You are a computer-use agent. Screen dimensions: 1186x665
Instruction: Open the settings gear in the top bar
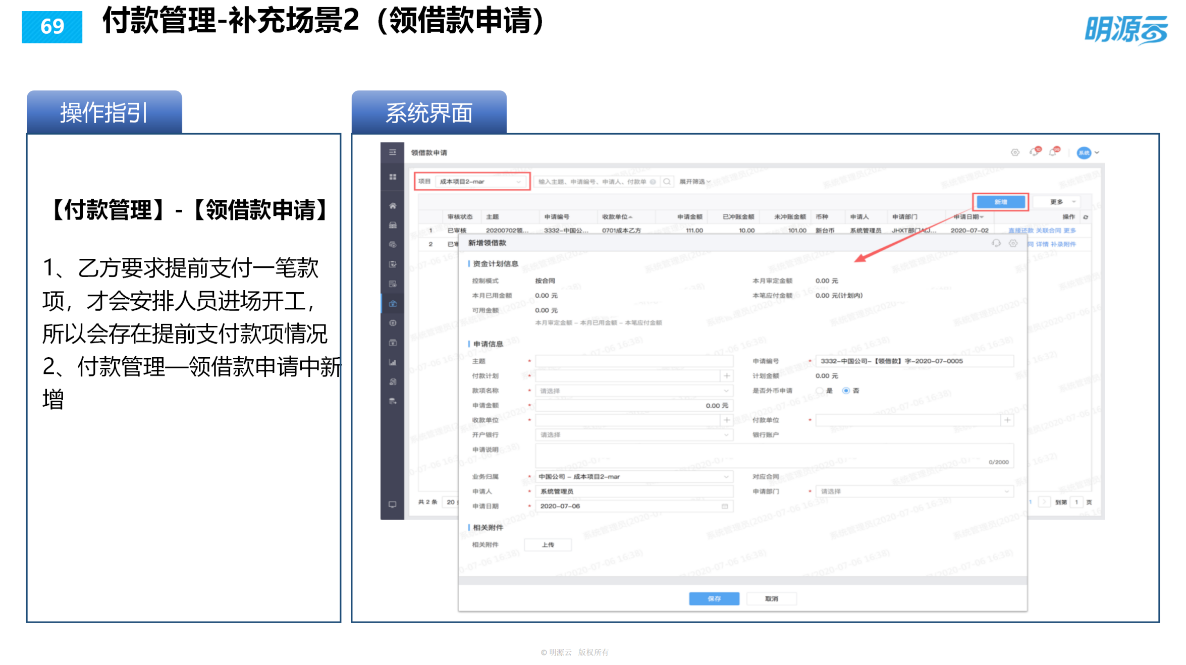pos(1015,152)
